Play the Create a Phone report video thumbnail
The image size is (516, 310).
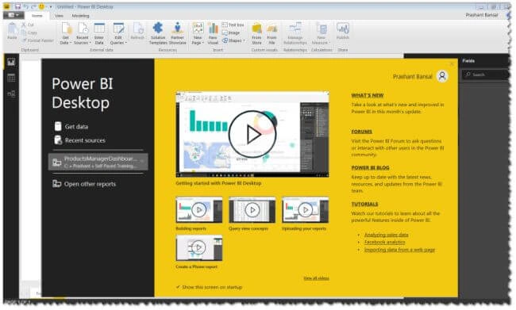tap(199, 247)
